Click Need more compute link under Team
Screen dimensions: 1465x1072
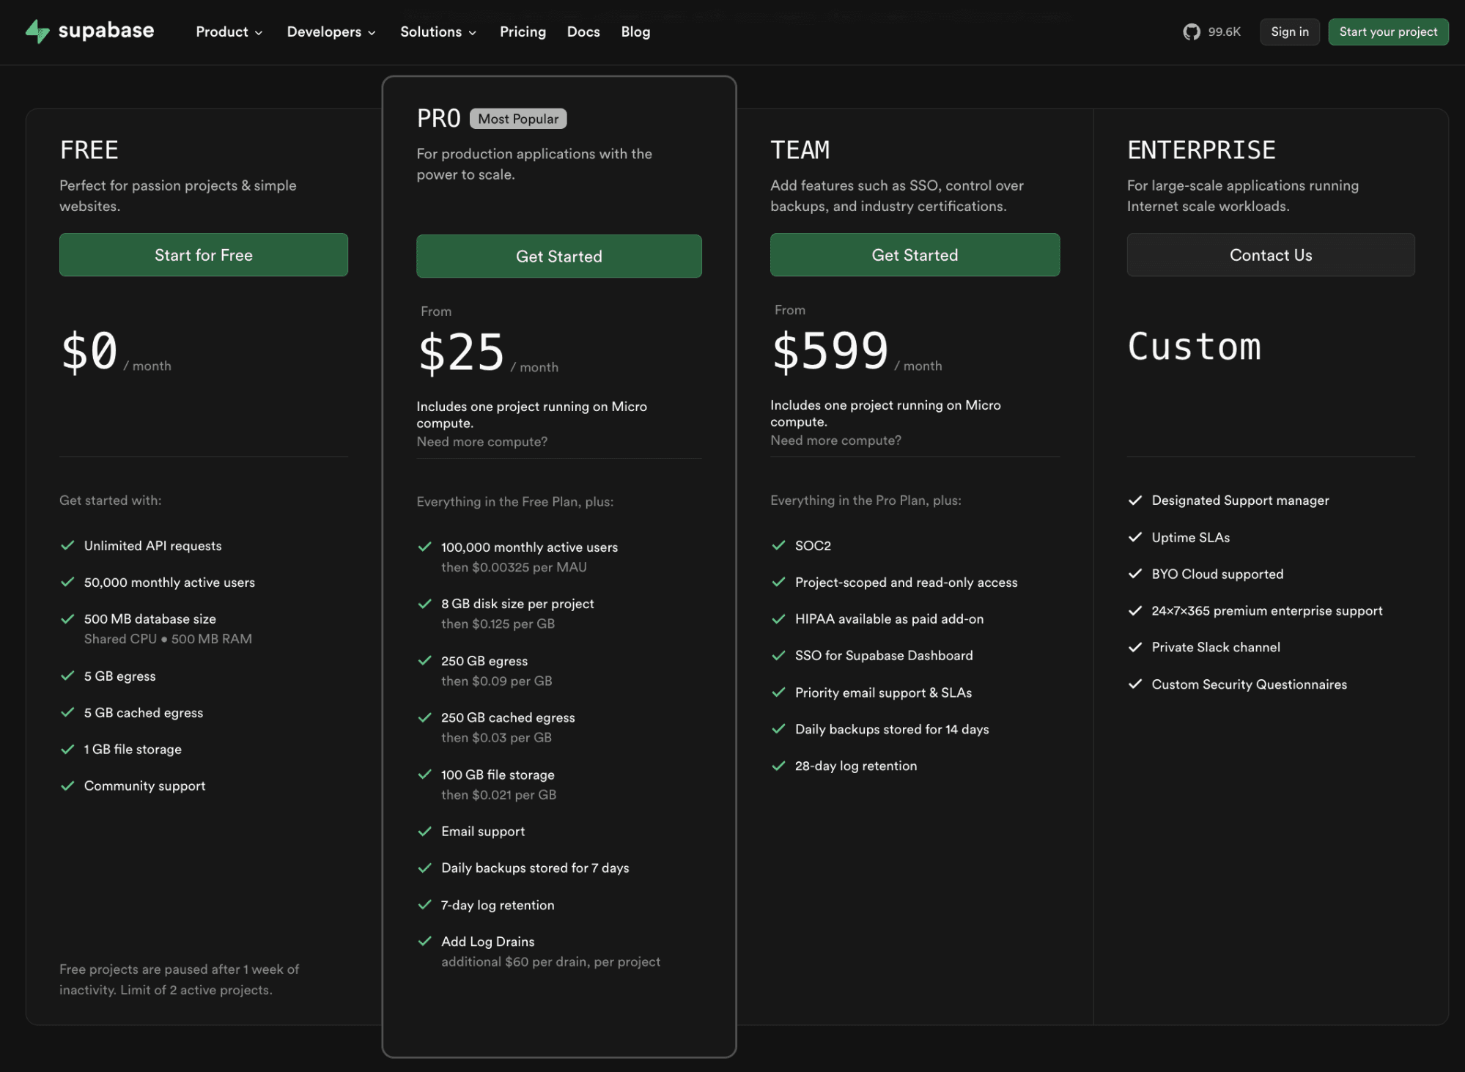coord(835,440)
